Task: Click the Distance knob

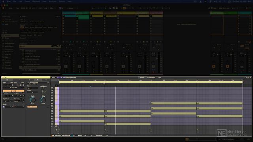Action: tap(43, 89)
